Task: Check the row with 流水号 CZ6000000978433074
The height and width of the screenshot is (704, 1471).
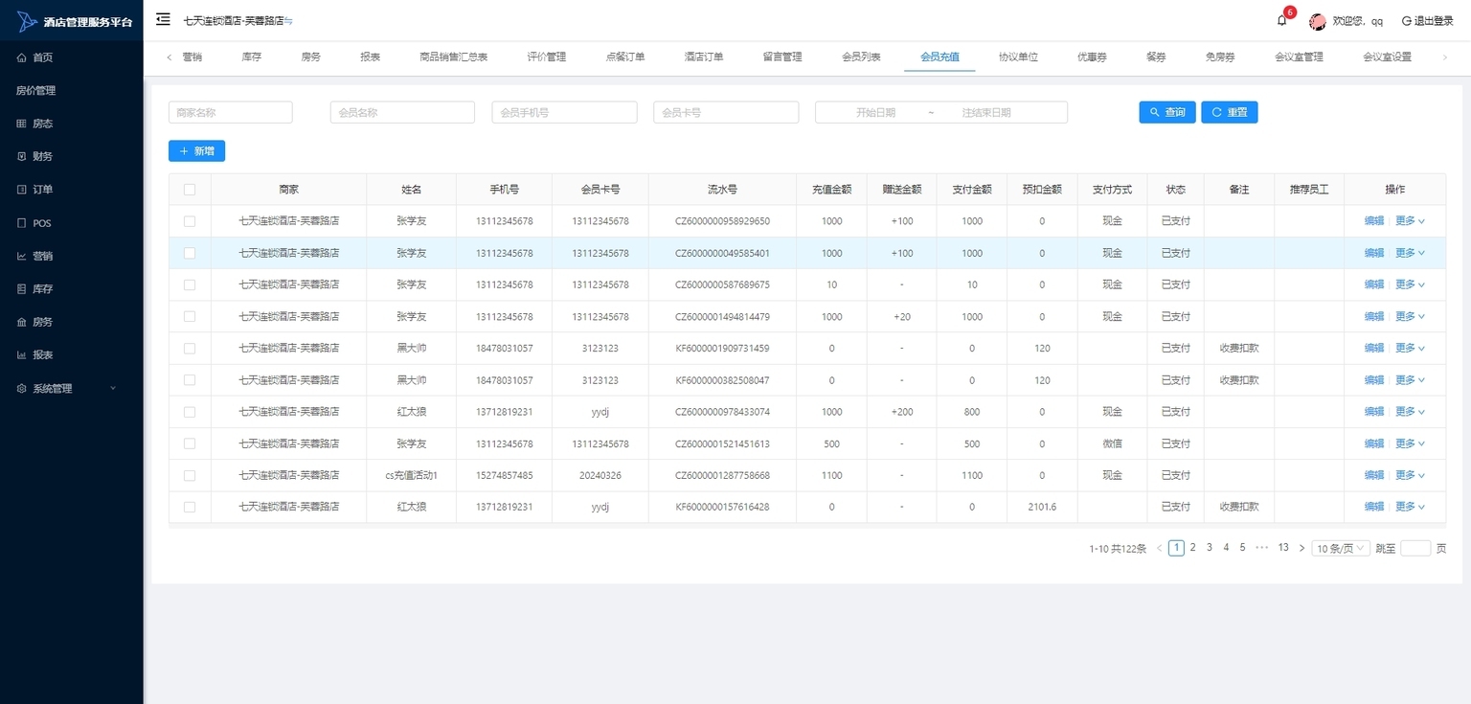Action: (190, 412)
